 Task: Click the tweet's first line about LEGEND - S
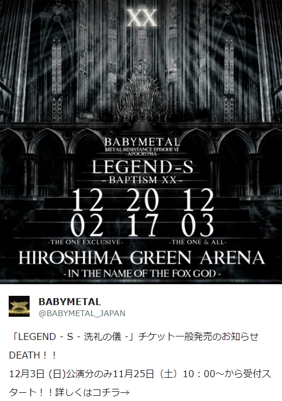[x=134, y=336]
